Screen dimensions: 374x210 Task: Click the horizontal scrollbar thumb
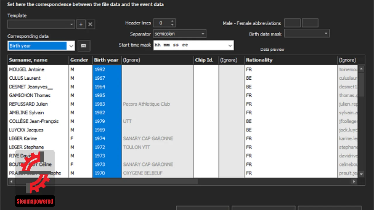pyautogui.click(x=107, y=181)
